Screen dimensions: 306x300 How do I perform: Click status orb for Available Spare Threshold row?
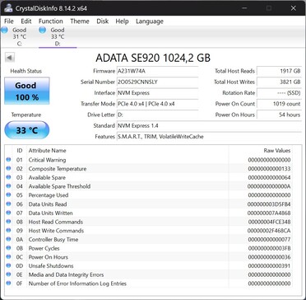(8, 186)
